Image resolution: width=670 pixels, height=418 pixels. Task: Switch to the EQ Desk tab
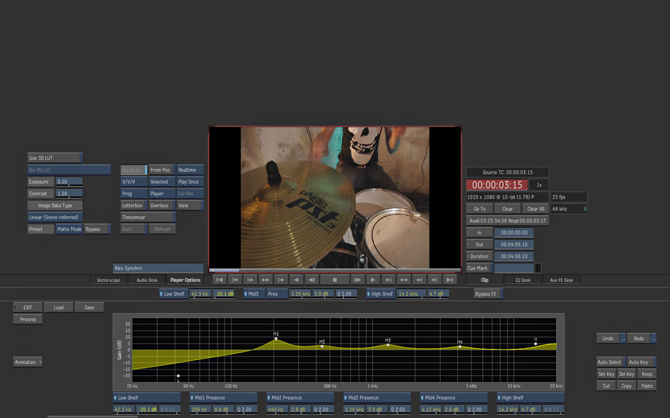(x=522, y=280)
